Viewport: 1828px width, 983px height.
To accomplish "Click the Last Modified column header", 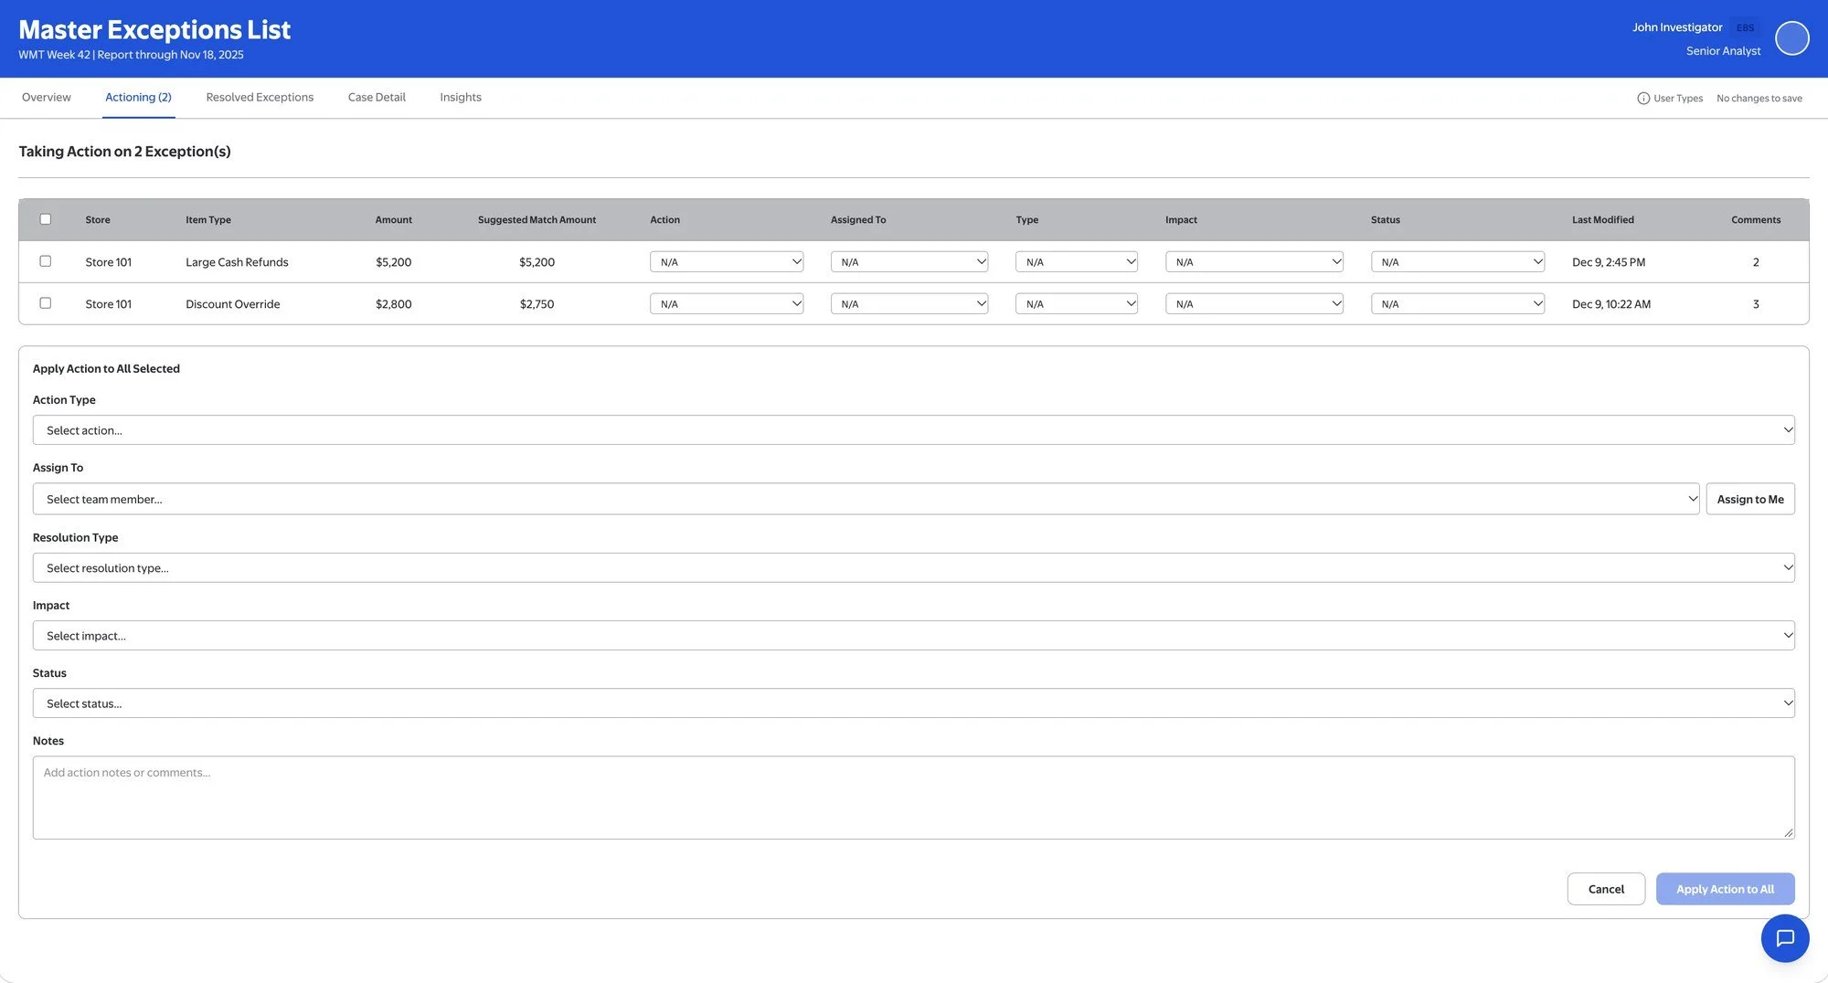I will [x=1602, y=220].
